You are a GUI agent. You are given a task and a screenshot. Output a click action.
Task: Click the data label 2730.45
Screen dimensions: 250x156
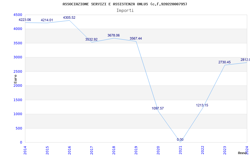coord(224,62)
